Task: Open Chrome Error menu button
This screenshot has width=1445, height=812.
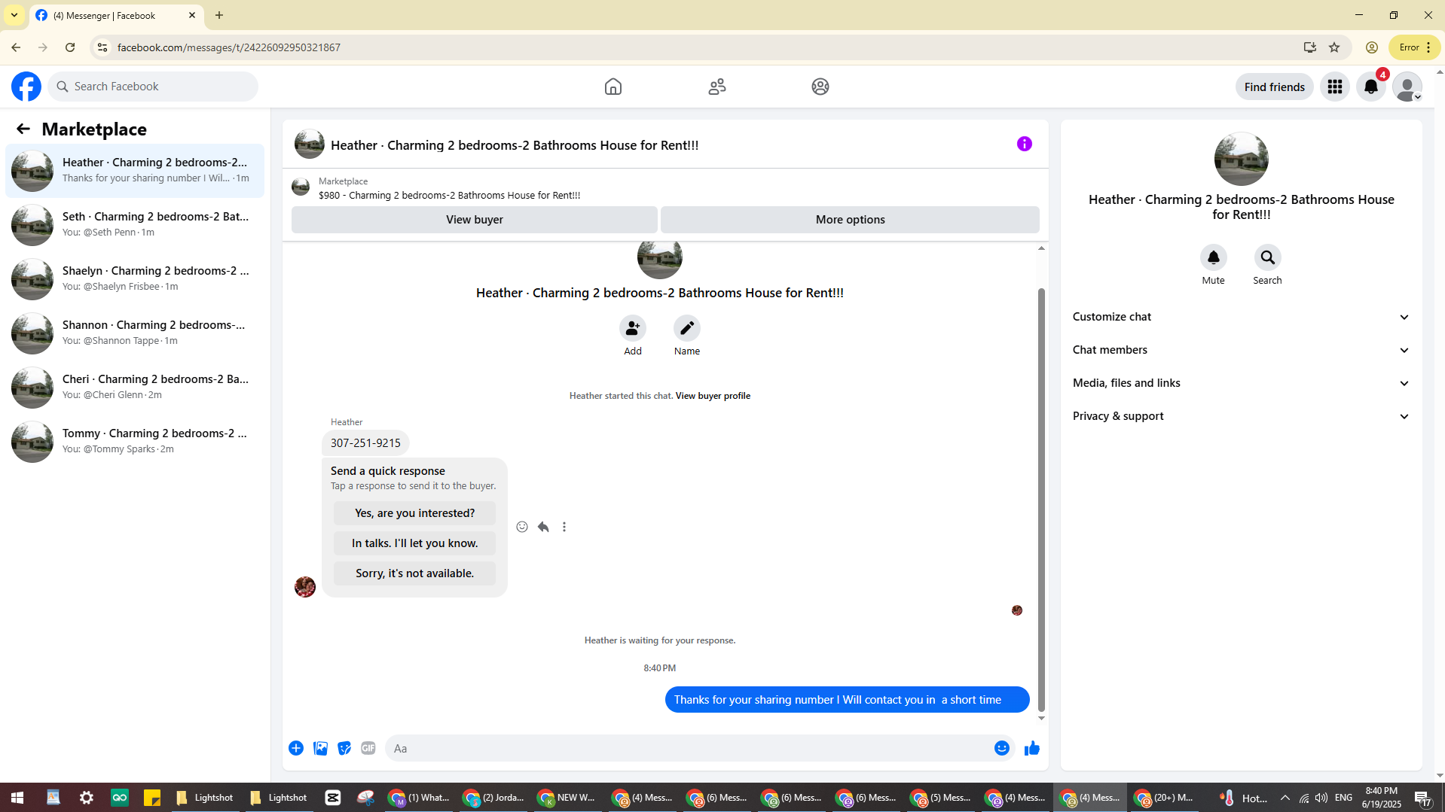Action: (1415, 47)
